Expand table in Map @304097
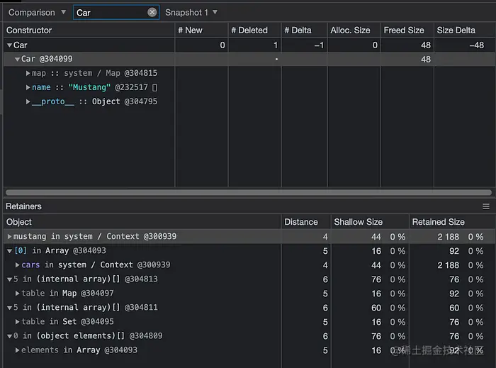This screenshot has width=496, height=368. pyautogui.click(x=18, y=294)
